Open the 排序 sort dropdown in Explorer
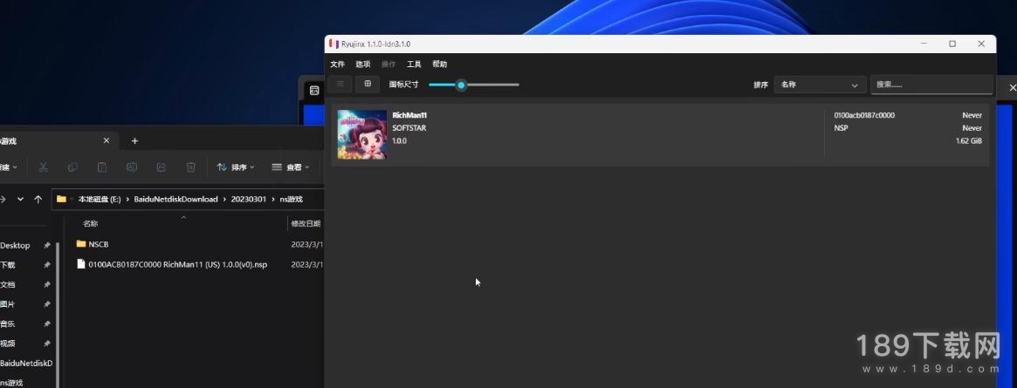The height and width of the screenshot is (388, 1017). [236, 167]
